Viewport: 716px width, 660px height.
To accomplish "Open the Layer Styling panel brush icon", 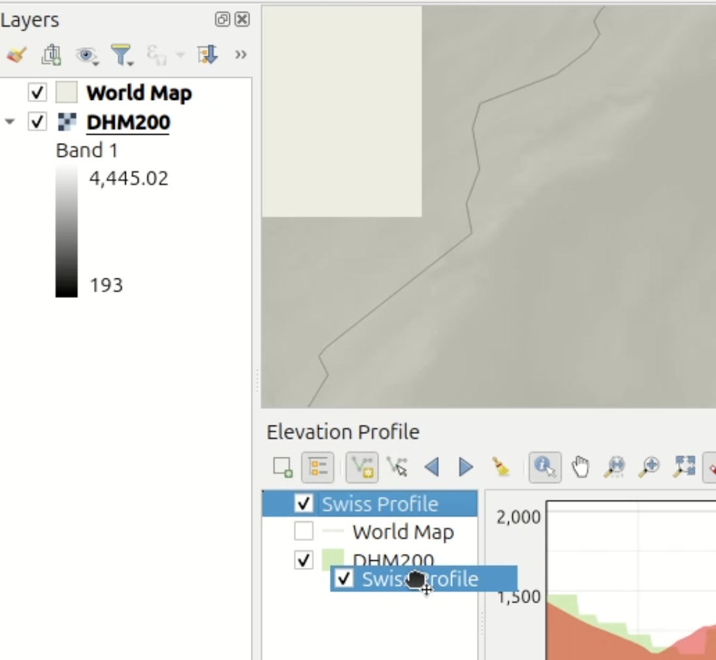I will pos(16,55).
